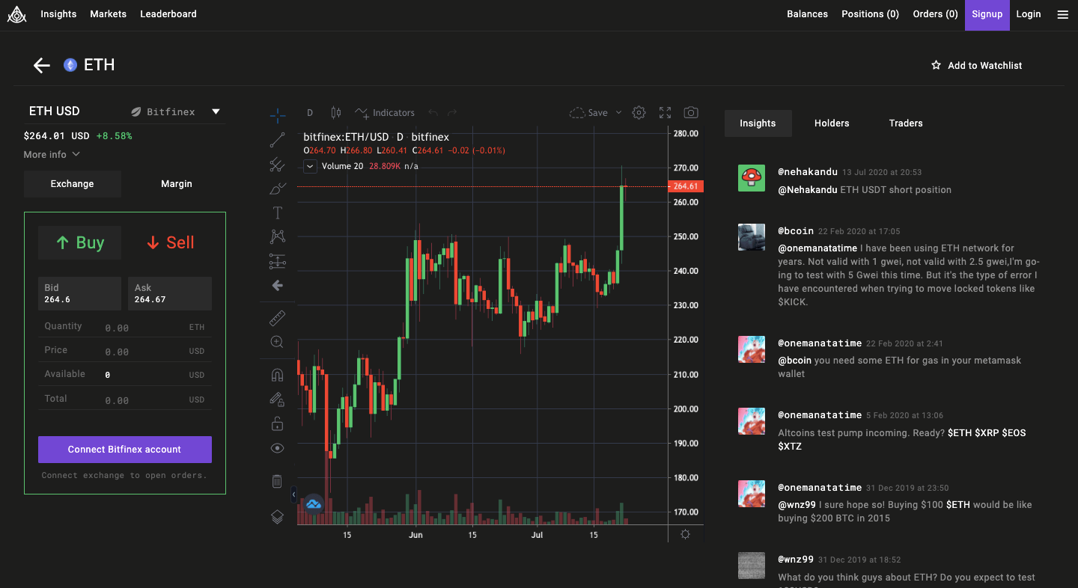Open @nehakandu's profile avatar
Image resolution: width=1078 pixels, height=588 pixels.
coord(752,178)
